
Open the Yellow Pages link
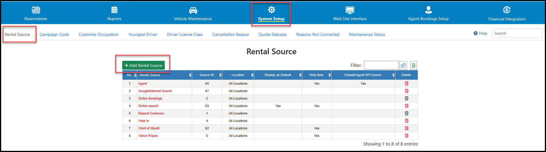click(x=148, y=136)
